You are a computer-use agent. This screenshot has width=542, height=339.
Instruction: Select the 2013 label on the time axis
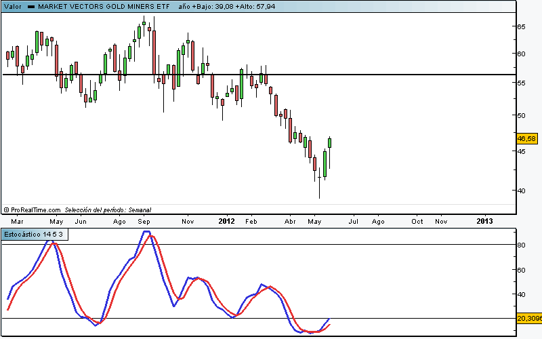click(x=485, y=221)
